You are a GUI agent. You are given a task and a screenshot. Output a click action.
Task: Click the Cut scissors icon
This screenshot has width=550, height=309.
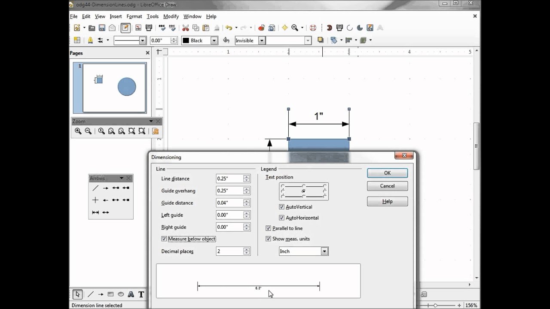coord(186,28)
